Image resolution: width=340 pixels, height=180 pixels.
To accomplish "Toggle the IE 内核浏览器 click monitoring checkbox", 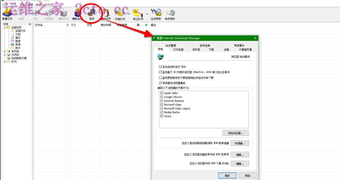I will click(x=160, y=72).
